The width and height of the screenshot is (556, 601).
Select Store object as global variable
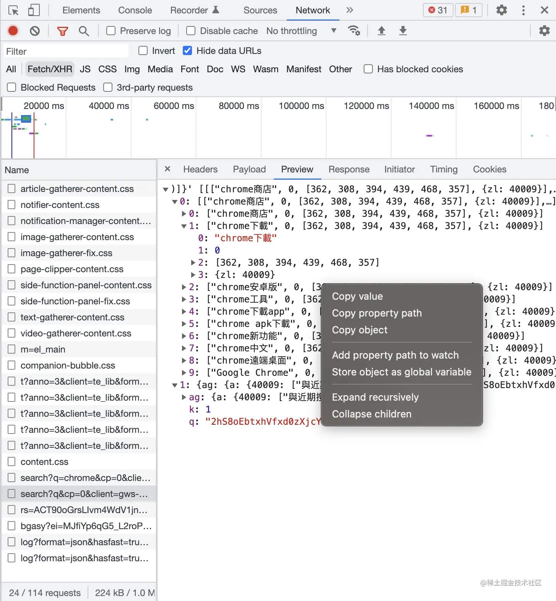coord(402,372)
